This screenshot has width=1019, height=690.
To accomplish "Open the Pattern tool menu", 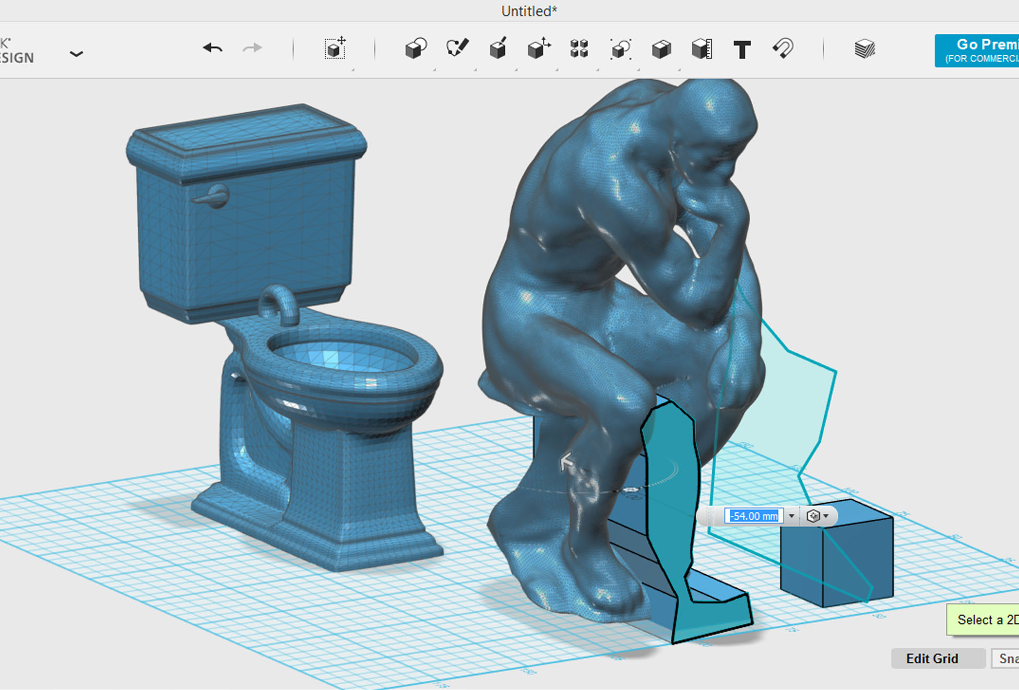I will pyautogui.click(x=579, y=49).
